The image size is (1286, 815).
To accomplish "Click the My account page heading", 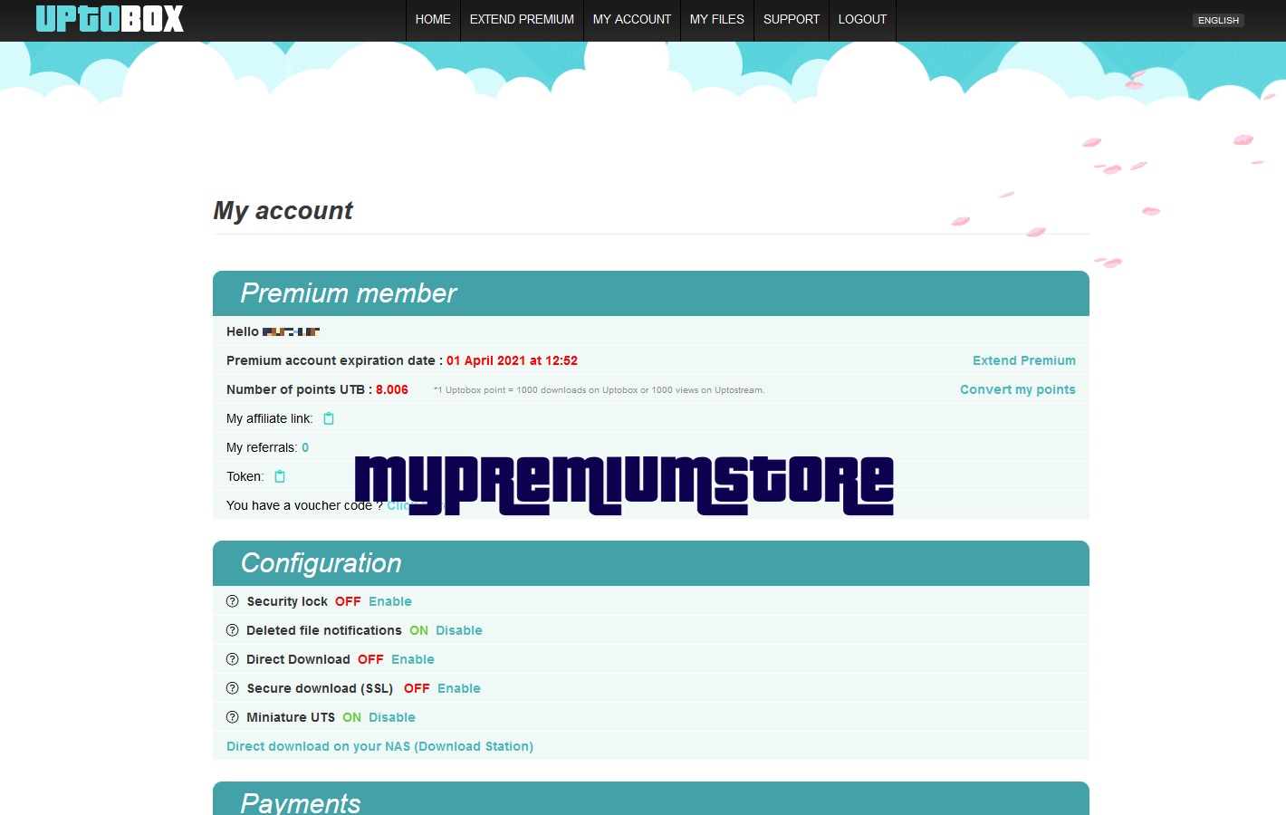I will [x=283, y=211].
